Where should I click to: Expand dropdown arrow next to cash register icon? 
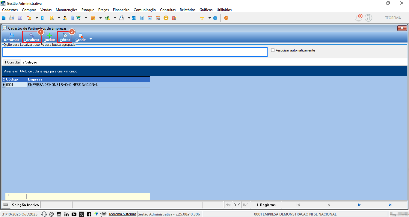(129, 18)
